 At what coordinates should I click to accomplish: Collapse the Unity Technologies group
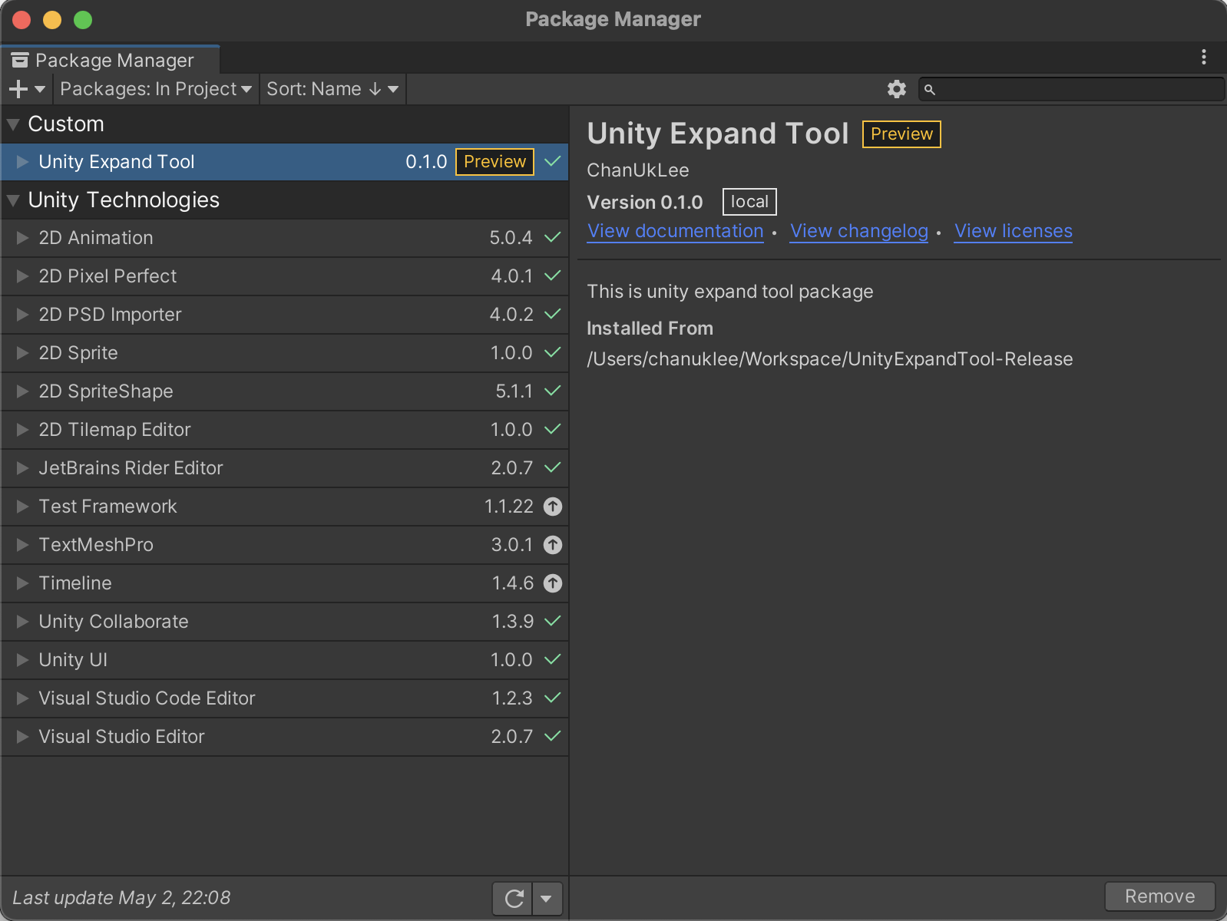(13, 200)
